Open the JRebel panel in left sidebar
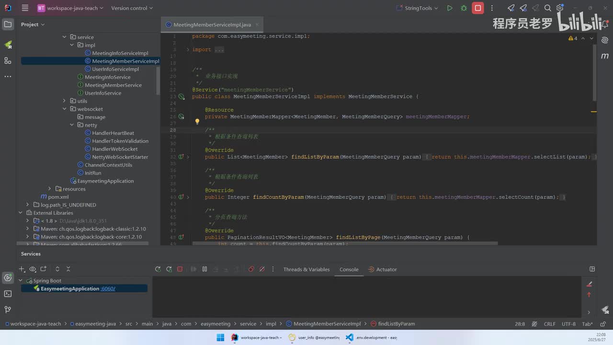 pos(8,45)
